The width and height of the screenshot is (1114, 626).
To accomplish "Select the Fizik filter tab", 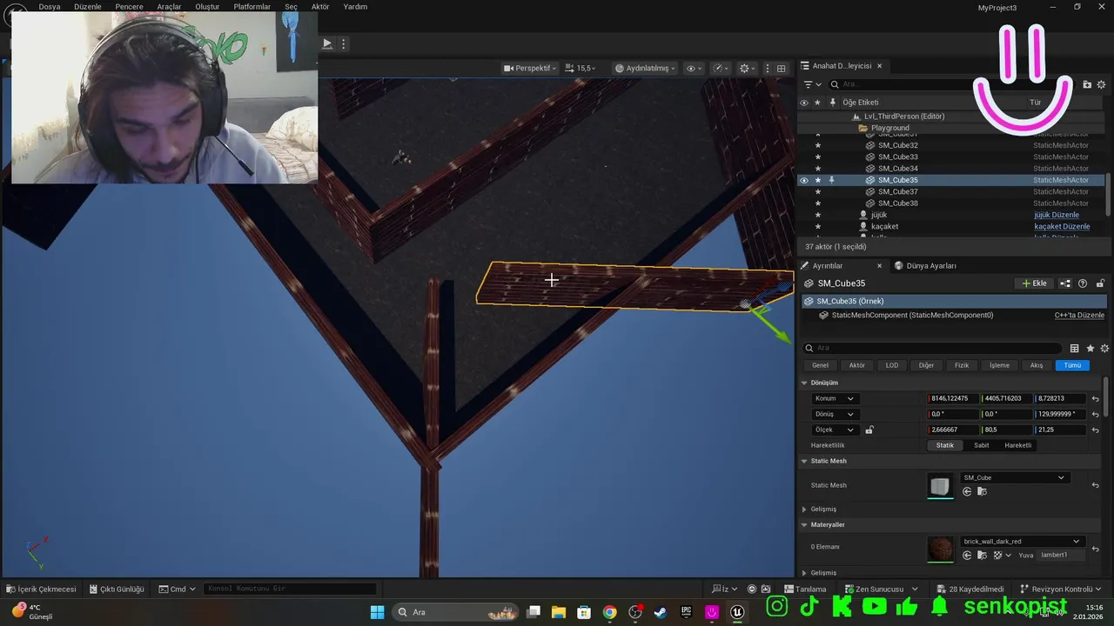I will (962, 365).
